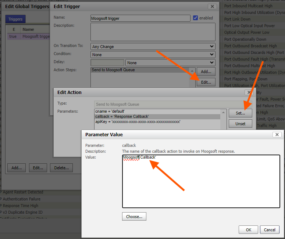This screenshot has width=285, height=239.
Task: Click Delete... in Edit Global Triggers
Action: [61, 168]
